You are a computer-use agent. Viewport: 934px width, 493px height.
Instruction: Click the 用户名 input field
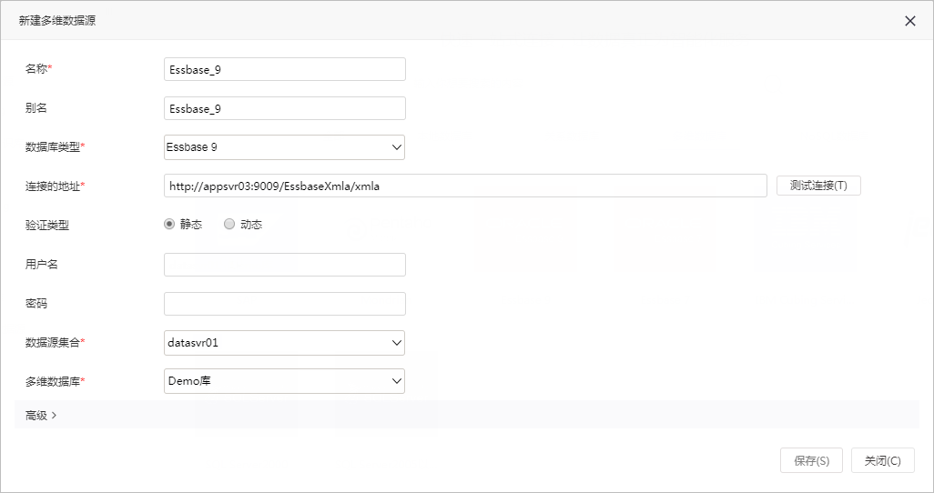point(285,265)
